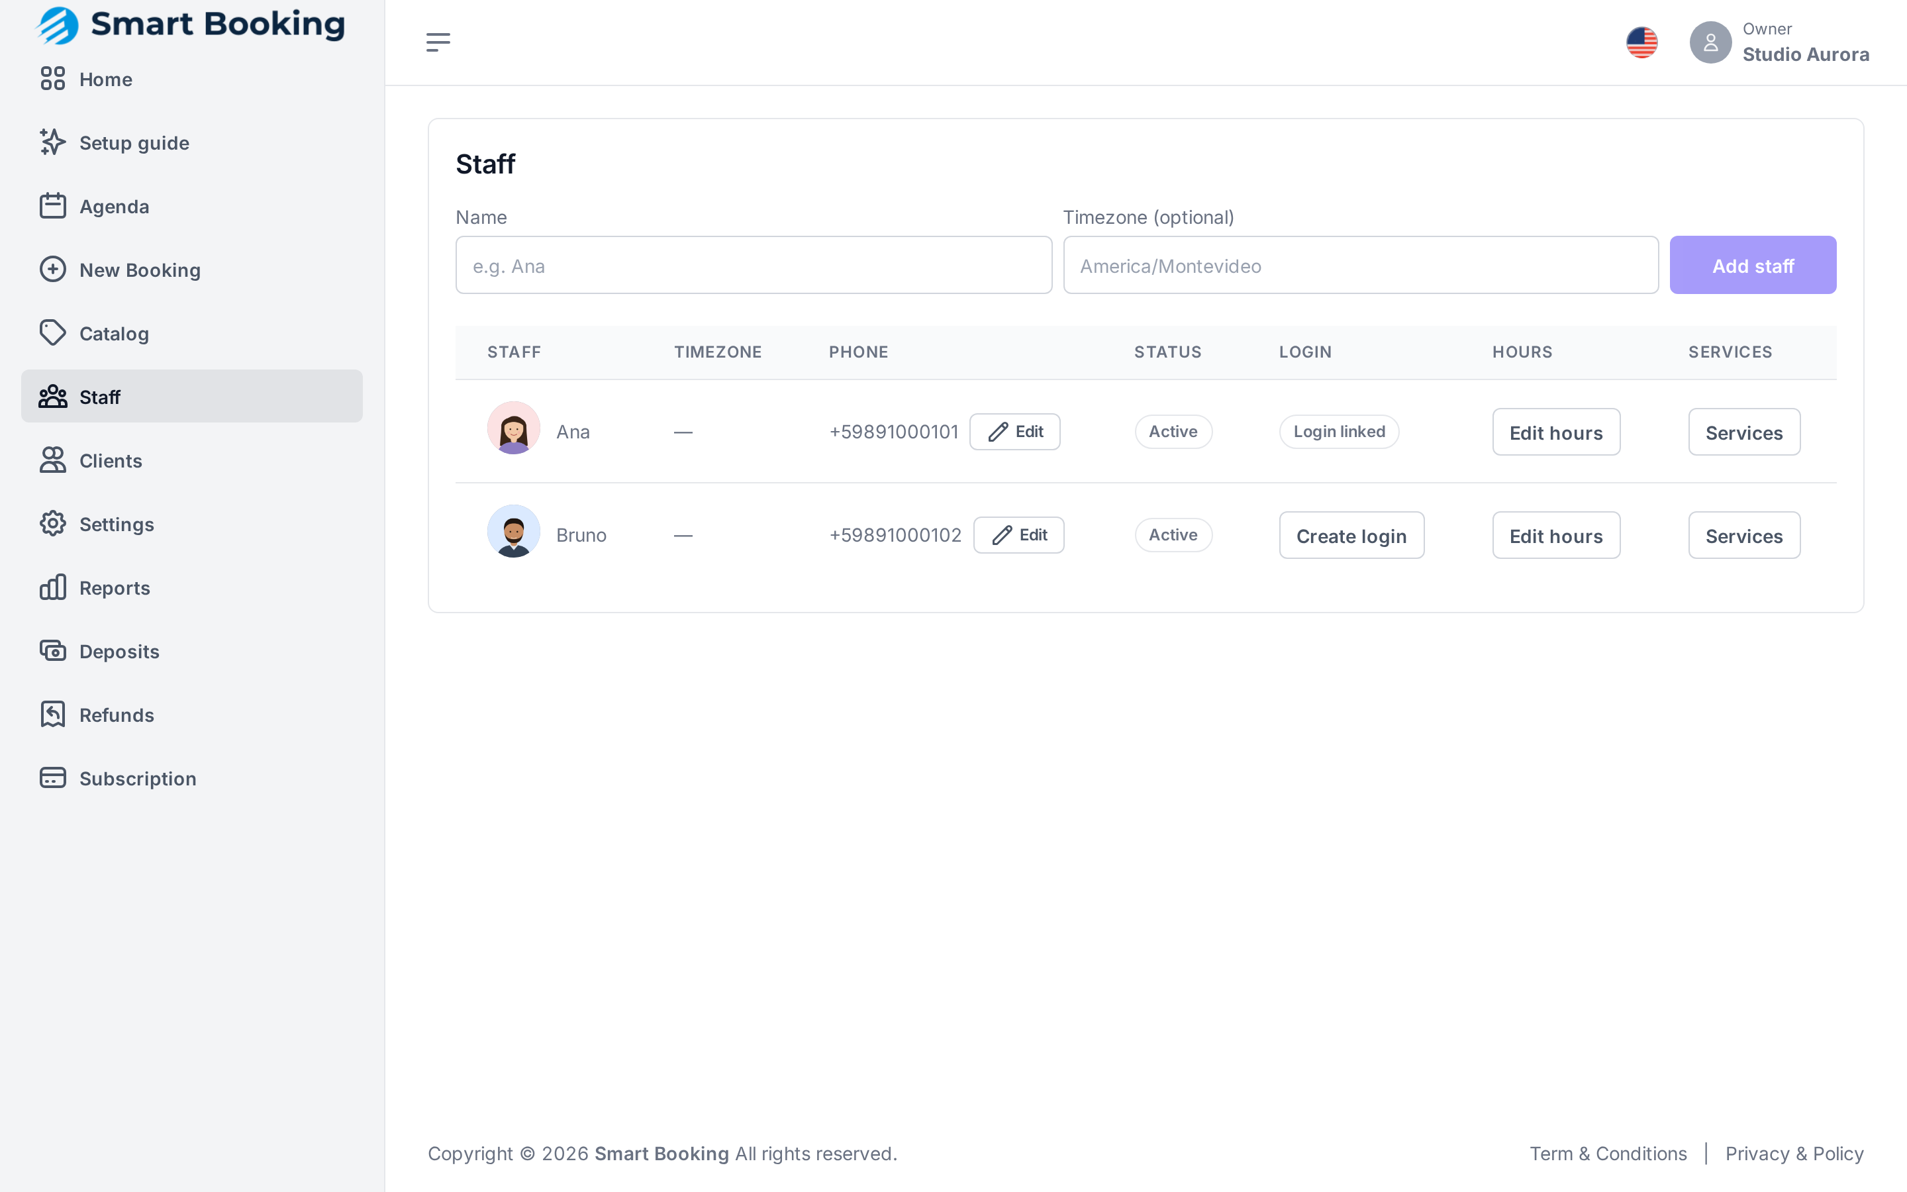Click Bruno's avatar picture
Viewport: 1907px width, 1192px height.
[514, 531]
